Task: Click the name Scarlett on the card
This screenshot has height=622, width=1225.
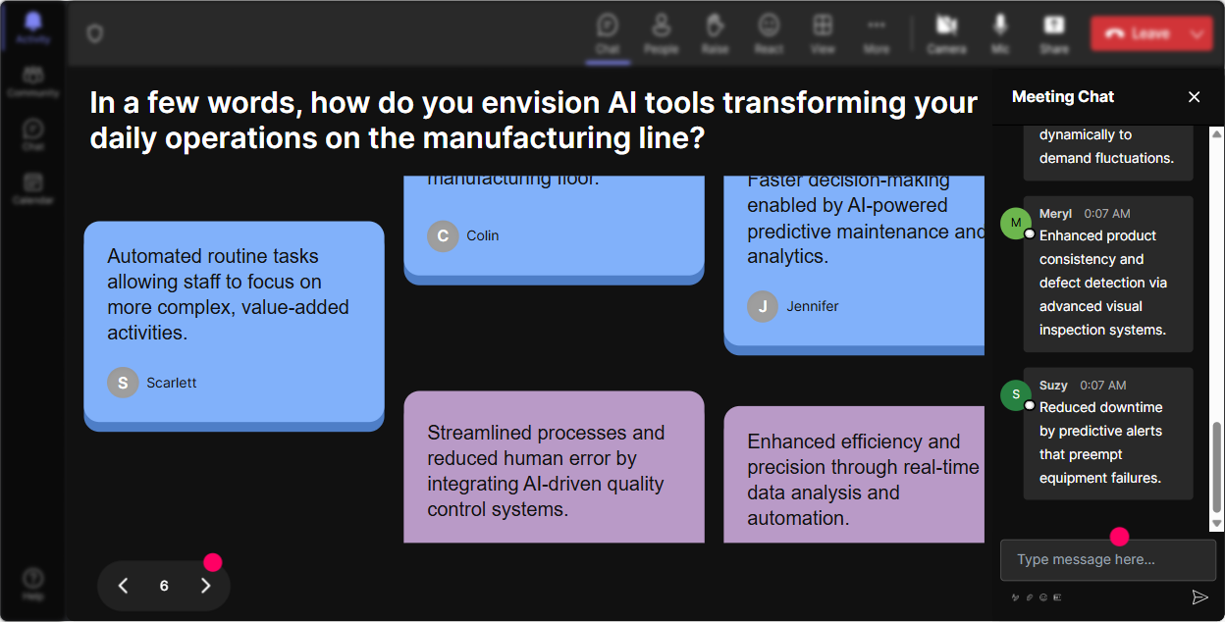Action: click(172, 383)
